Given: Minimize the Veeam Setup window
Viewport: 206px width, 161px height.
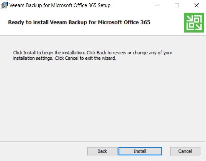Looking at the screenshot, I should click(157, 5).
